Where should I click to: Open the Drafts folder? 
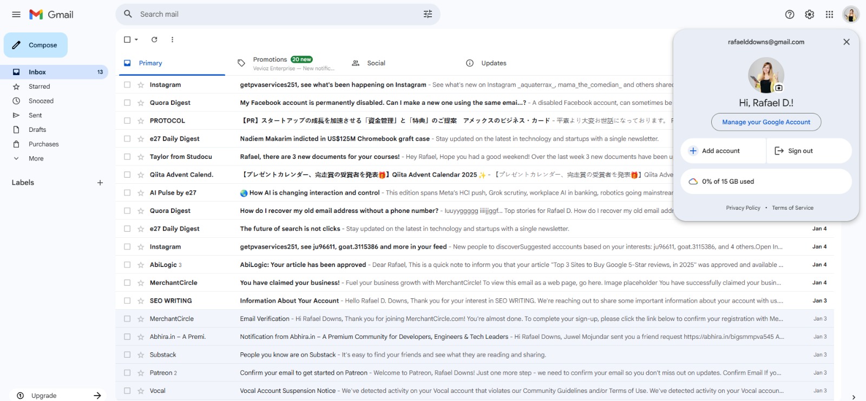[x=54, y=130]
